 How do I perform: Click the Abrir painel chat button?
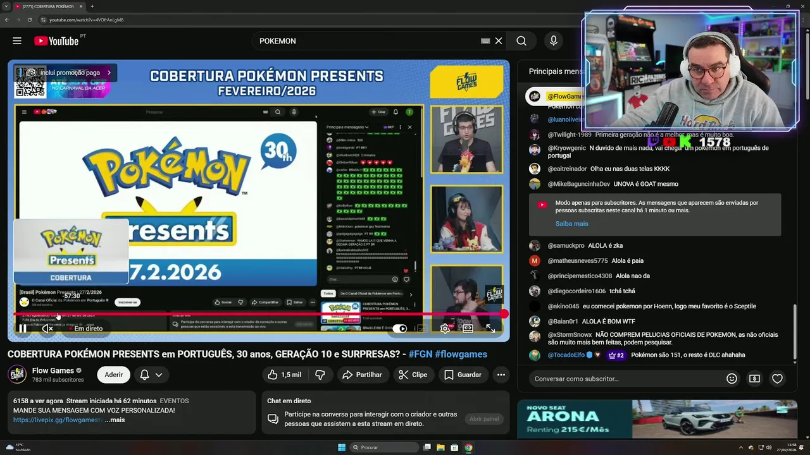click(x=484, y=419)
